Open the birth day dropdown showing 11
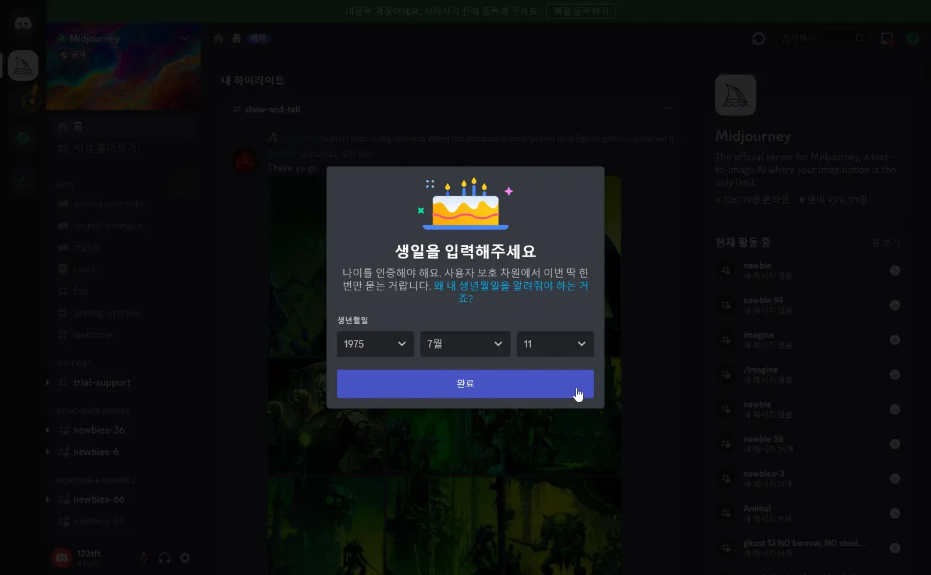The height and width of the screenshot is (575, 931). tap(555, 344)
